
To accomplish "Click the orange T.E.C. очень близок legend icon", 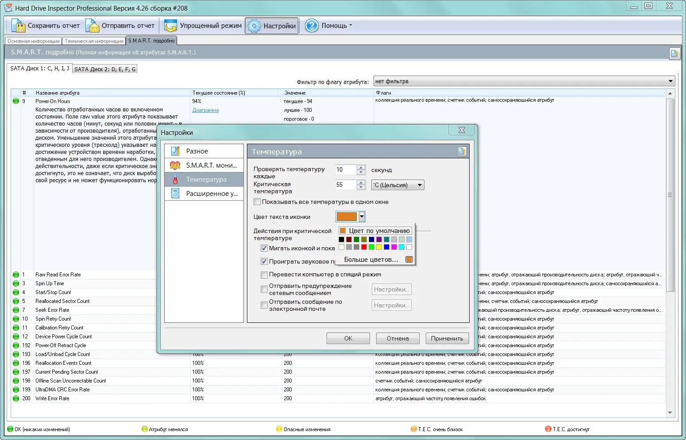I will 414,429.
